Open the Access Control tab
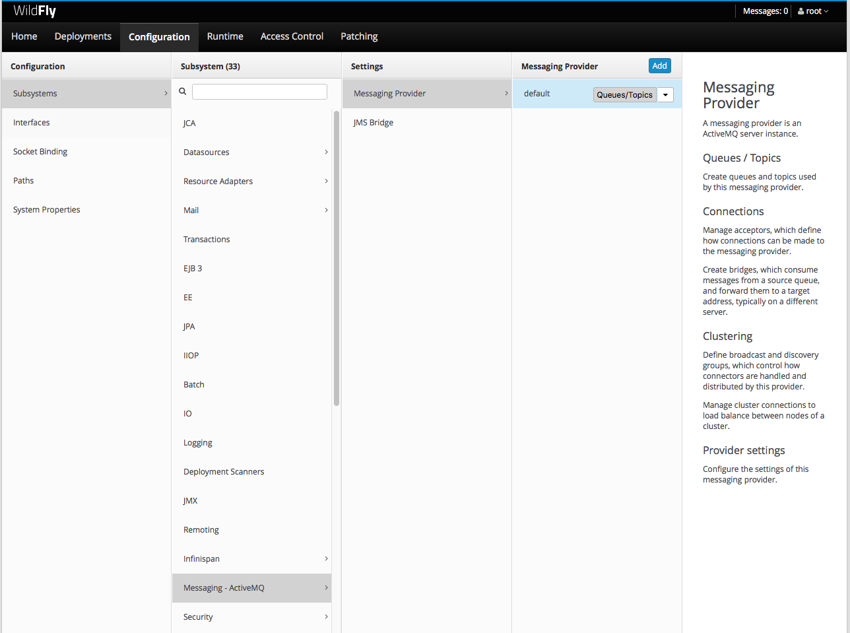The width and height of the screenshot is (850, 633). (292, 36)
